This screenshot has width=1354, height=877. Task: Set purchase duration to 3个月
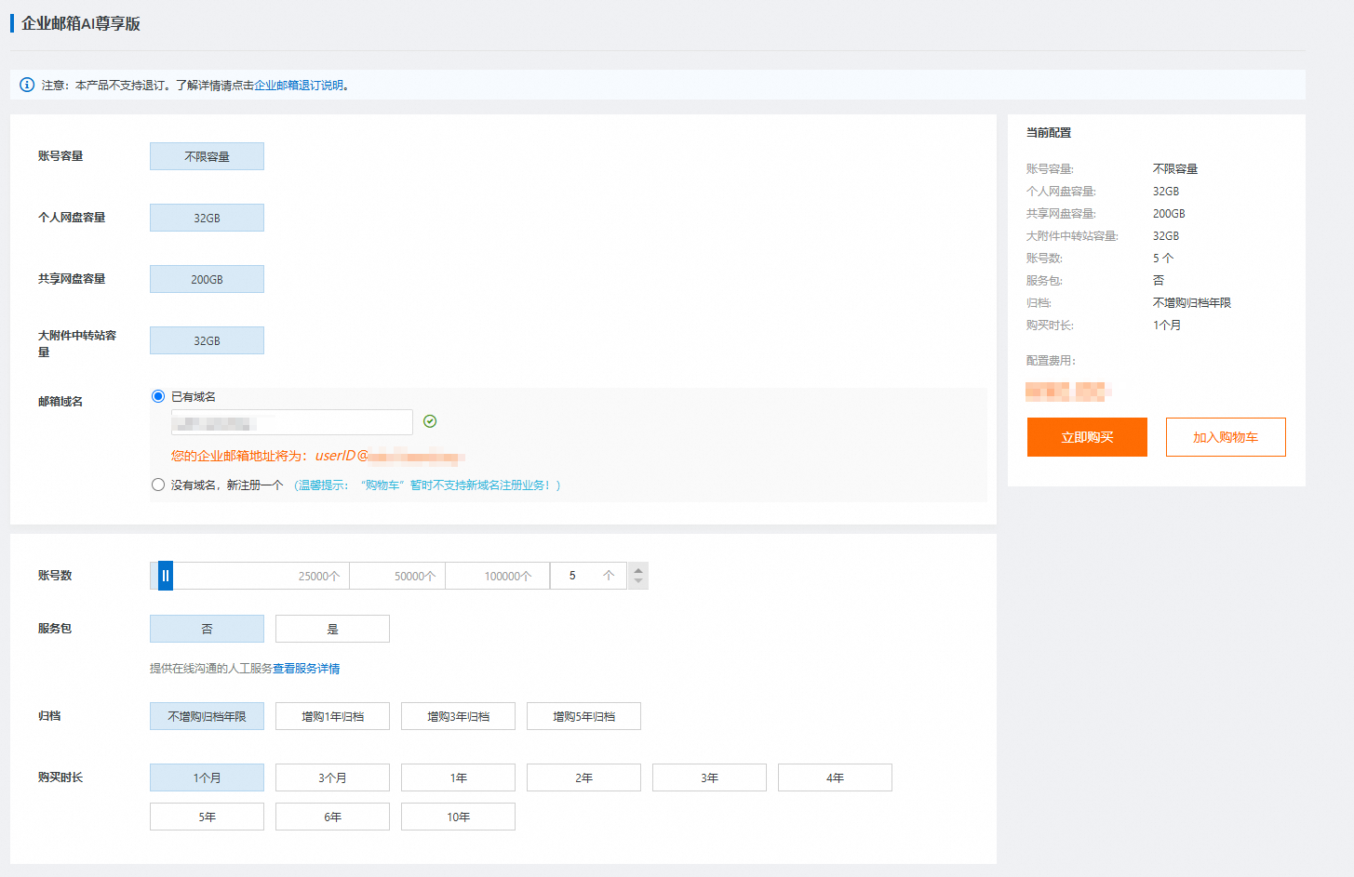(x=332, y=777)
